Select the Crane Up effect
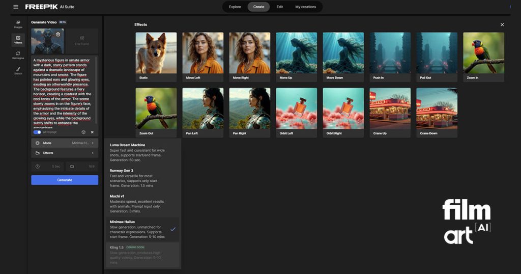The height and width of the screenshot is (274, 521). 390,113
